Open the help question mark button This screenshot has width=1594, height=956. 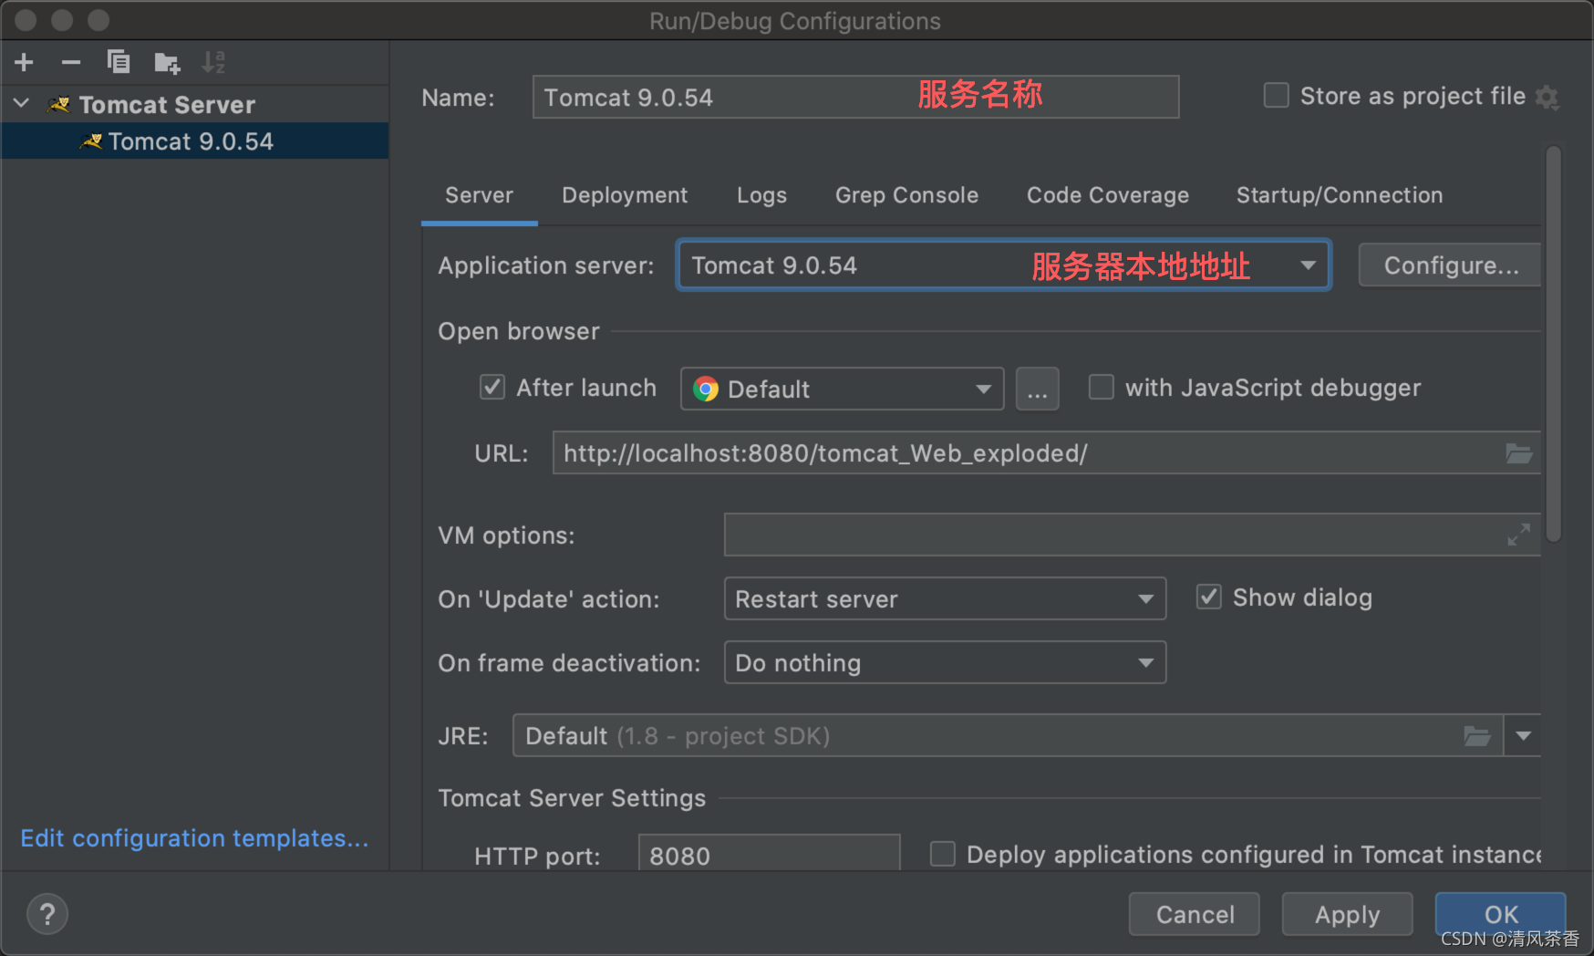pos(47,914)
